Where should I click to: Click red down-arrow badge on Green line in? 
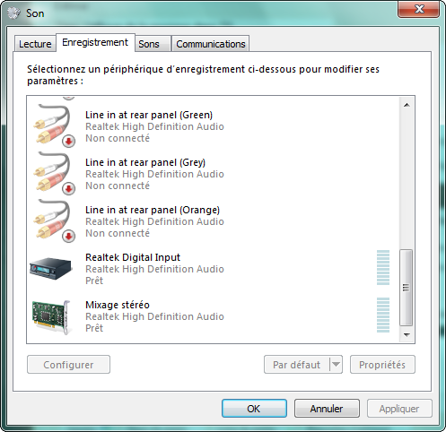point(68,142)
